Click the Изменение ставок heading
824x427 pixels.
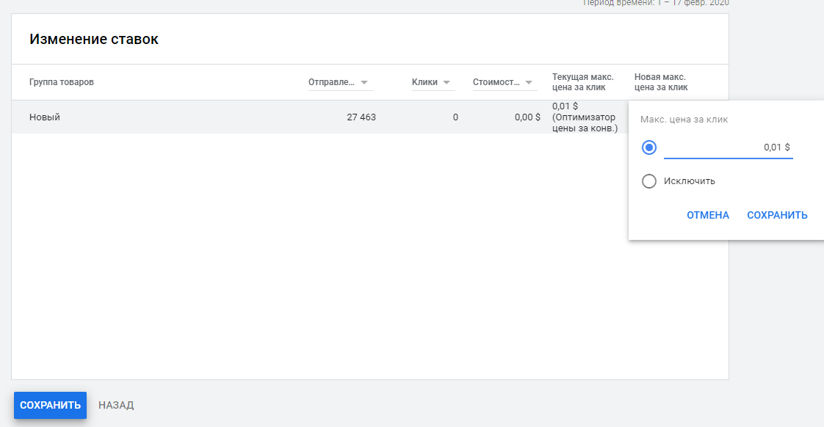coord(93,40)
